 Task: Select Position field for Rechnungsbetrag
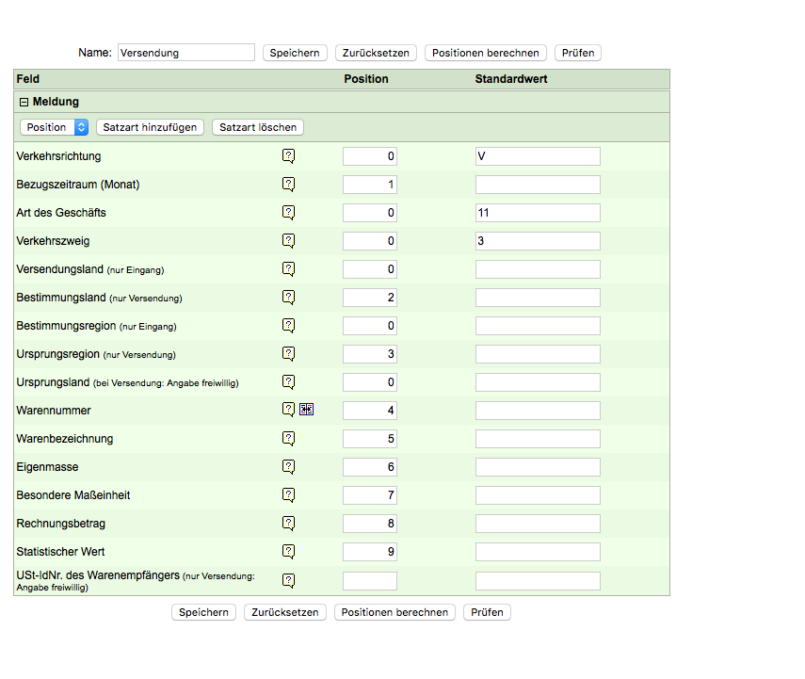[x=369, y=524]
